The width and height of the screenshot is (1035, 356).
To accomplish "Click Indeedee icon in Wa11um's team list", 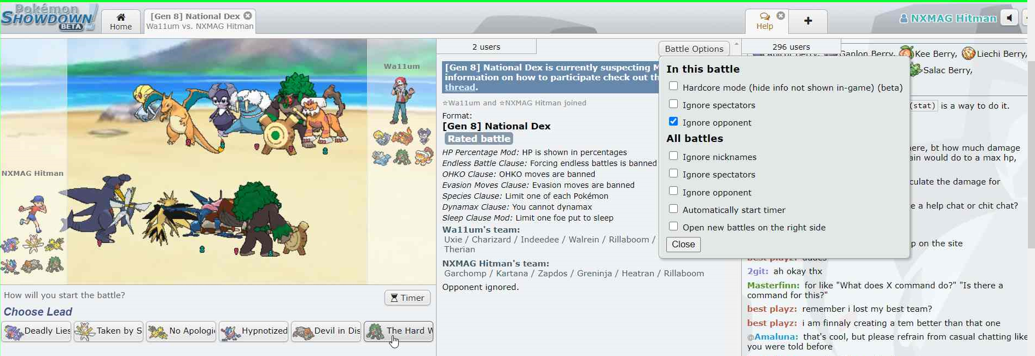I will (424, 137).
